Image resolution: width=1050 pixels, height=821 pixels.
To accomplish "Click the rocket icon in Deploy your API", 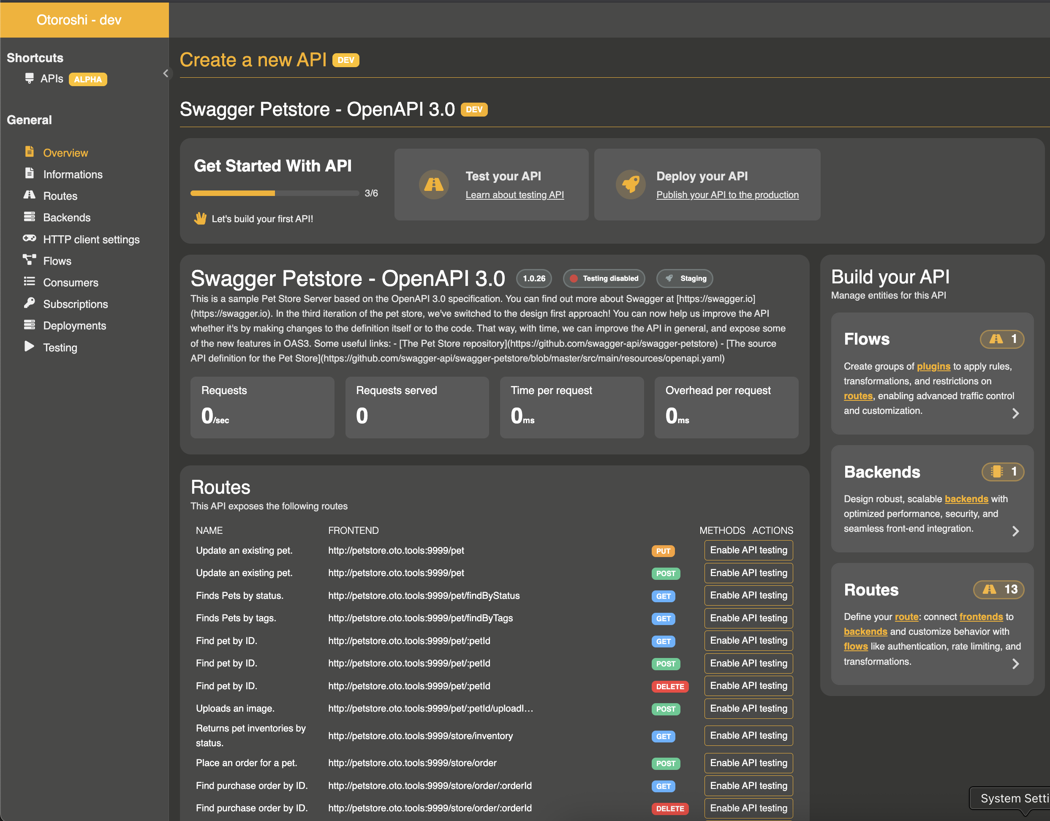I will (631, 184).
